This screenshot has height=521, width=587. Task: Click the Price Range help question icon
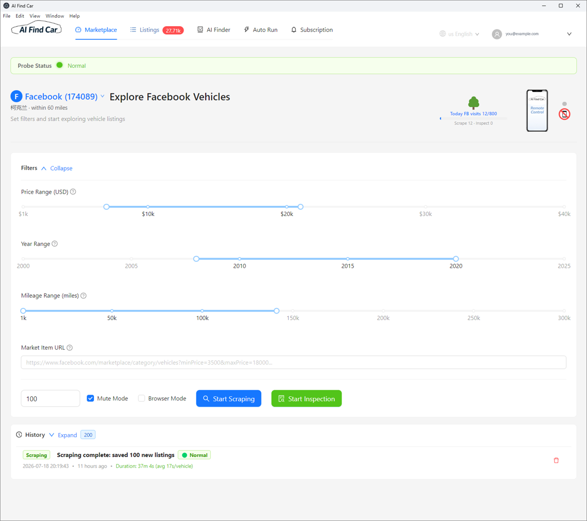tap(73, 192)
